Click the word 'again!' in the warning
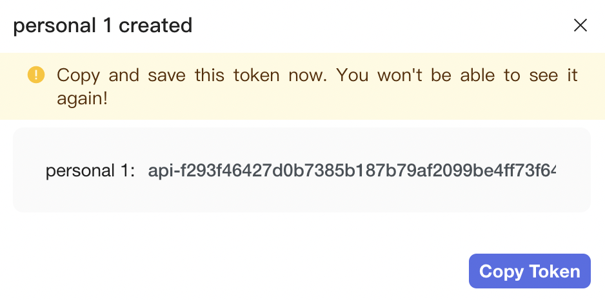 [81, 101]
